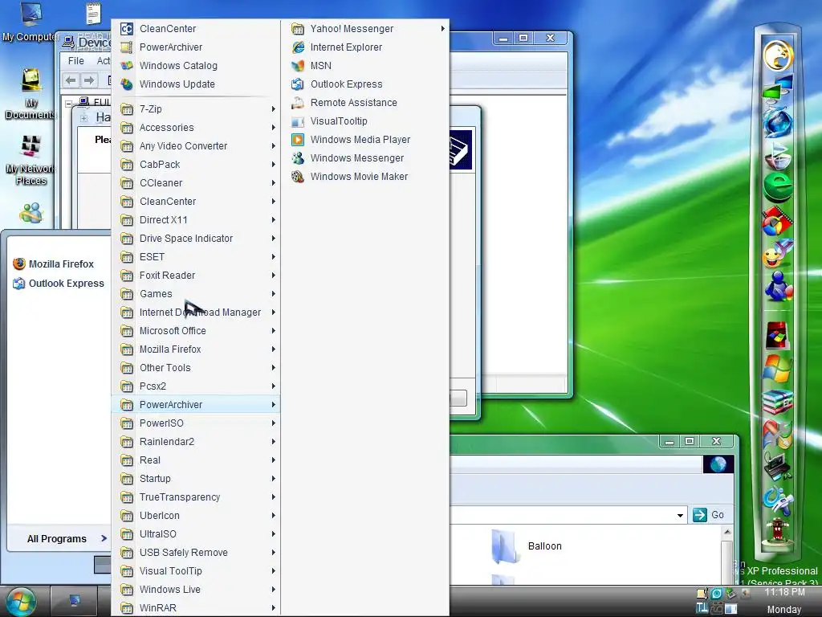Open Internet Explorer from the programs submenu

tap(366, 47)
